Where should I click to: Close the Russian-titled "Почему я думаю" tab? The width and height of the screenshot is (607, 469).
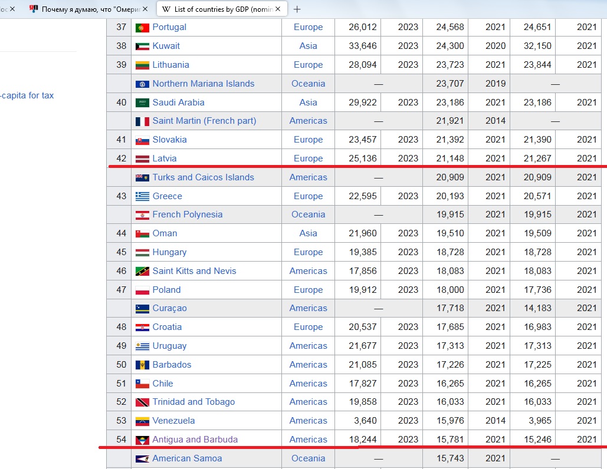(x=145, y=9)
